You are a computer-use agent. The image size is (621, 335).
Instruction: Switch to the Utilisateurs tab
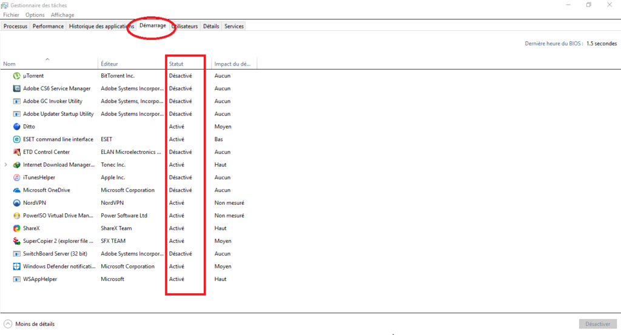click(x=185, y=26)
